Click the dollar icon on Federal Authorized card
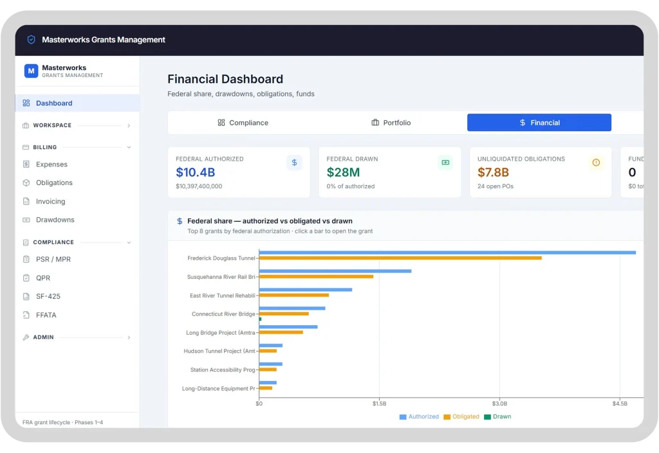The height and width of the screenshot is (453, 659). coord(294,163)
